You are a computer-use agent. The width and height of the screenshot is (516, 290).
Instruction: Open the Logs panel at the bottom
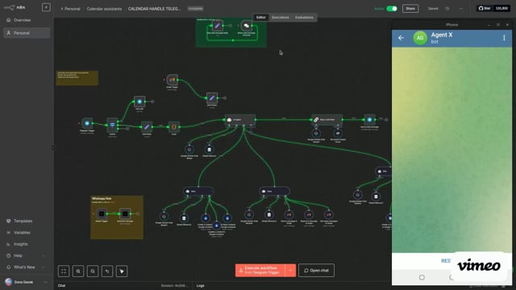point(201,286)
